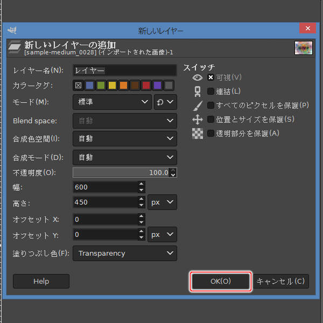Click the 幅 input field
323x323 pixels.
pyautogui.click(x=106, y=187)
